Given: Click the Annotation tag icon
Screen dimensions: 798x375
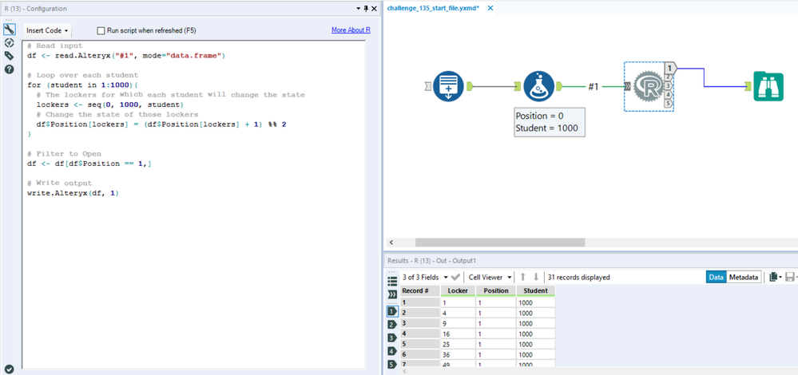Looking at the screenshot, I should (x=10, y=56).
